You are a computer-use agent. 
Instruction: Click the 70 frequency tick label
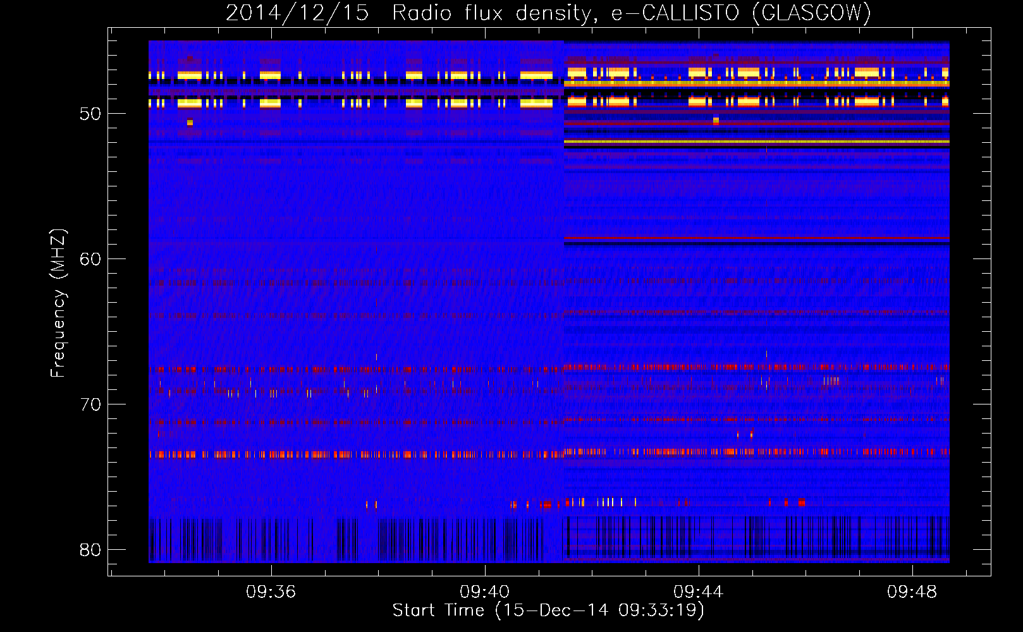(x=90, y=404)
